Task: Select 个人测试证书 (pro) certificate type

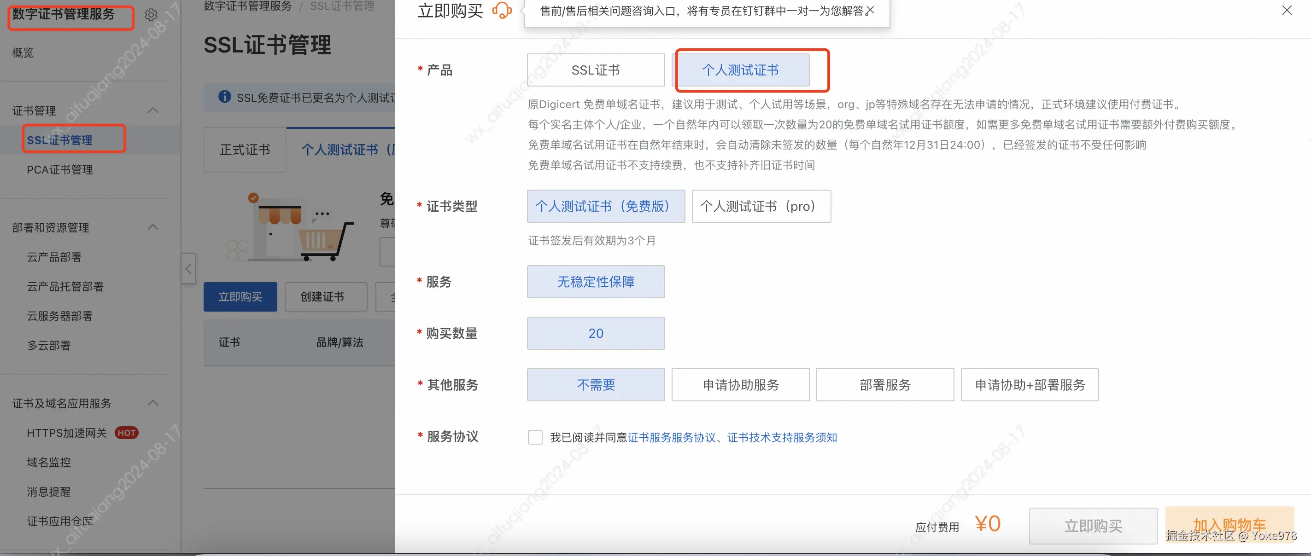Action: (761, 206)
